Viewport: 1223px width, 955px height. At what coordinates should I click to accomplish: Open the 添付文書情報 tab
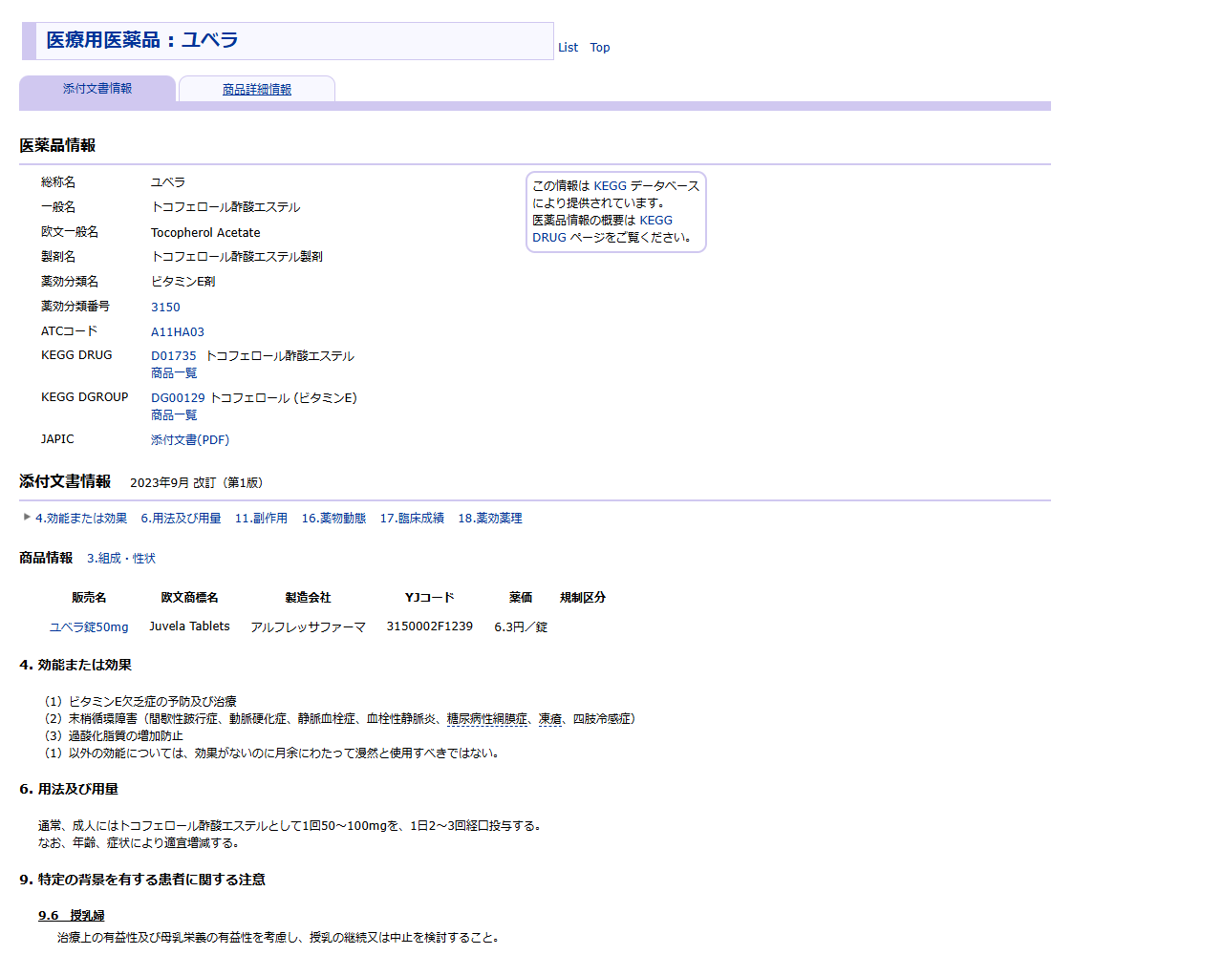[97, 89]
